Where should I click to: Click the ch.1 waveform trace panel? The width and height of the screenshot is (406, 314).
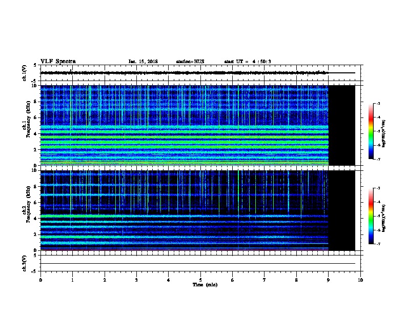[x=201, y=73]
